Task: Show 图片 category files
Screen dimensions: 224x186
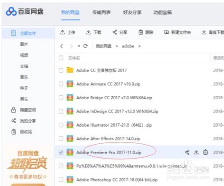Action: click(x=24, y=44)
